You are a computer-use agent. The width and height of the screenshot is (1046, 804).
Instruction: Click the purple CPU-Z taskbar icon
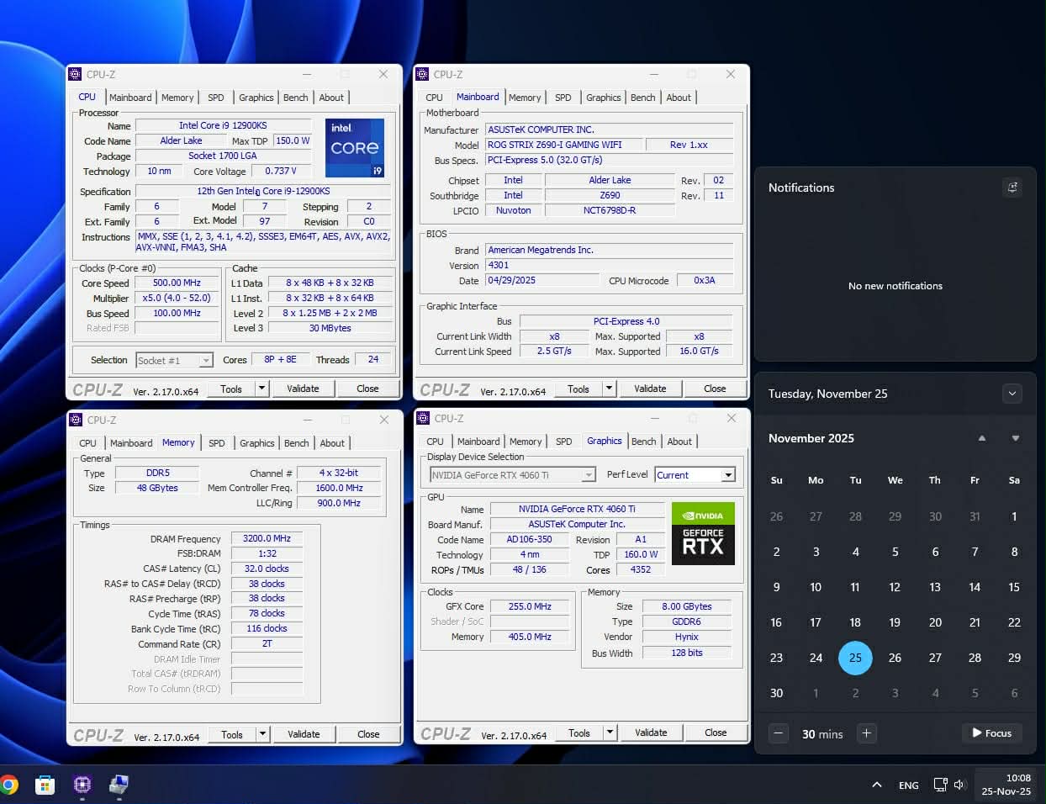tap(82, 785)
